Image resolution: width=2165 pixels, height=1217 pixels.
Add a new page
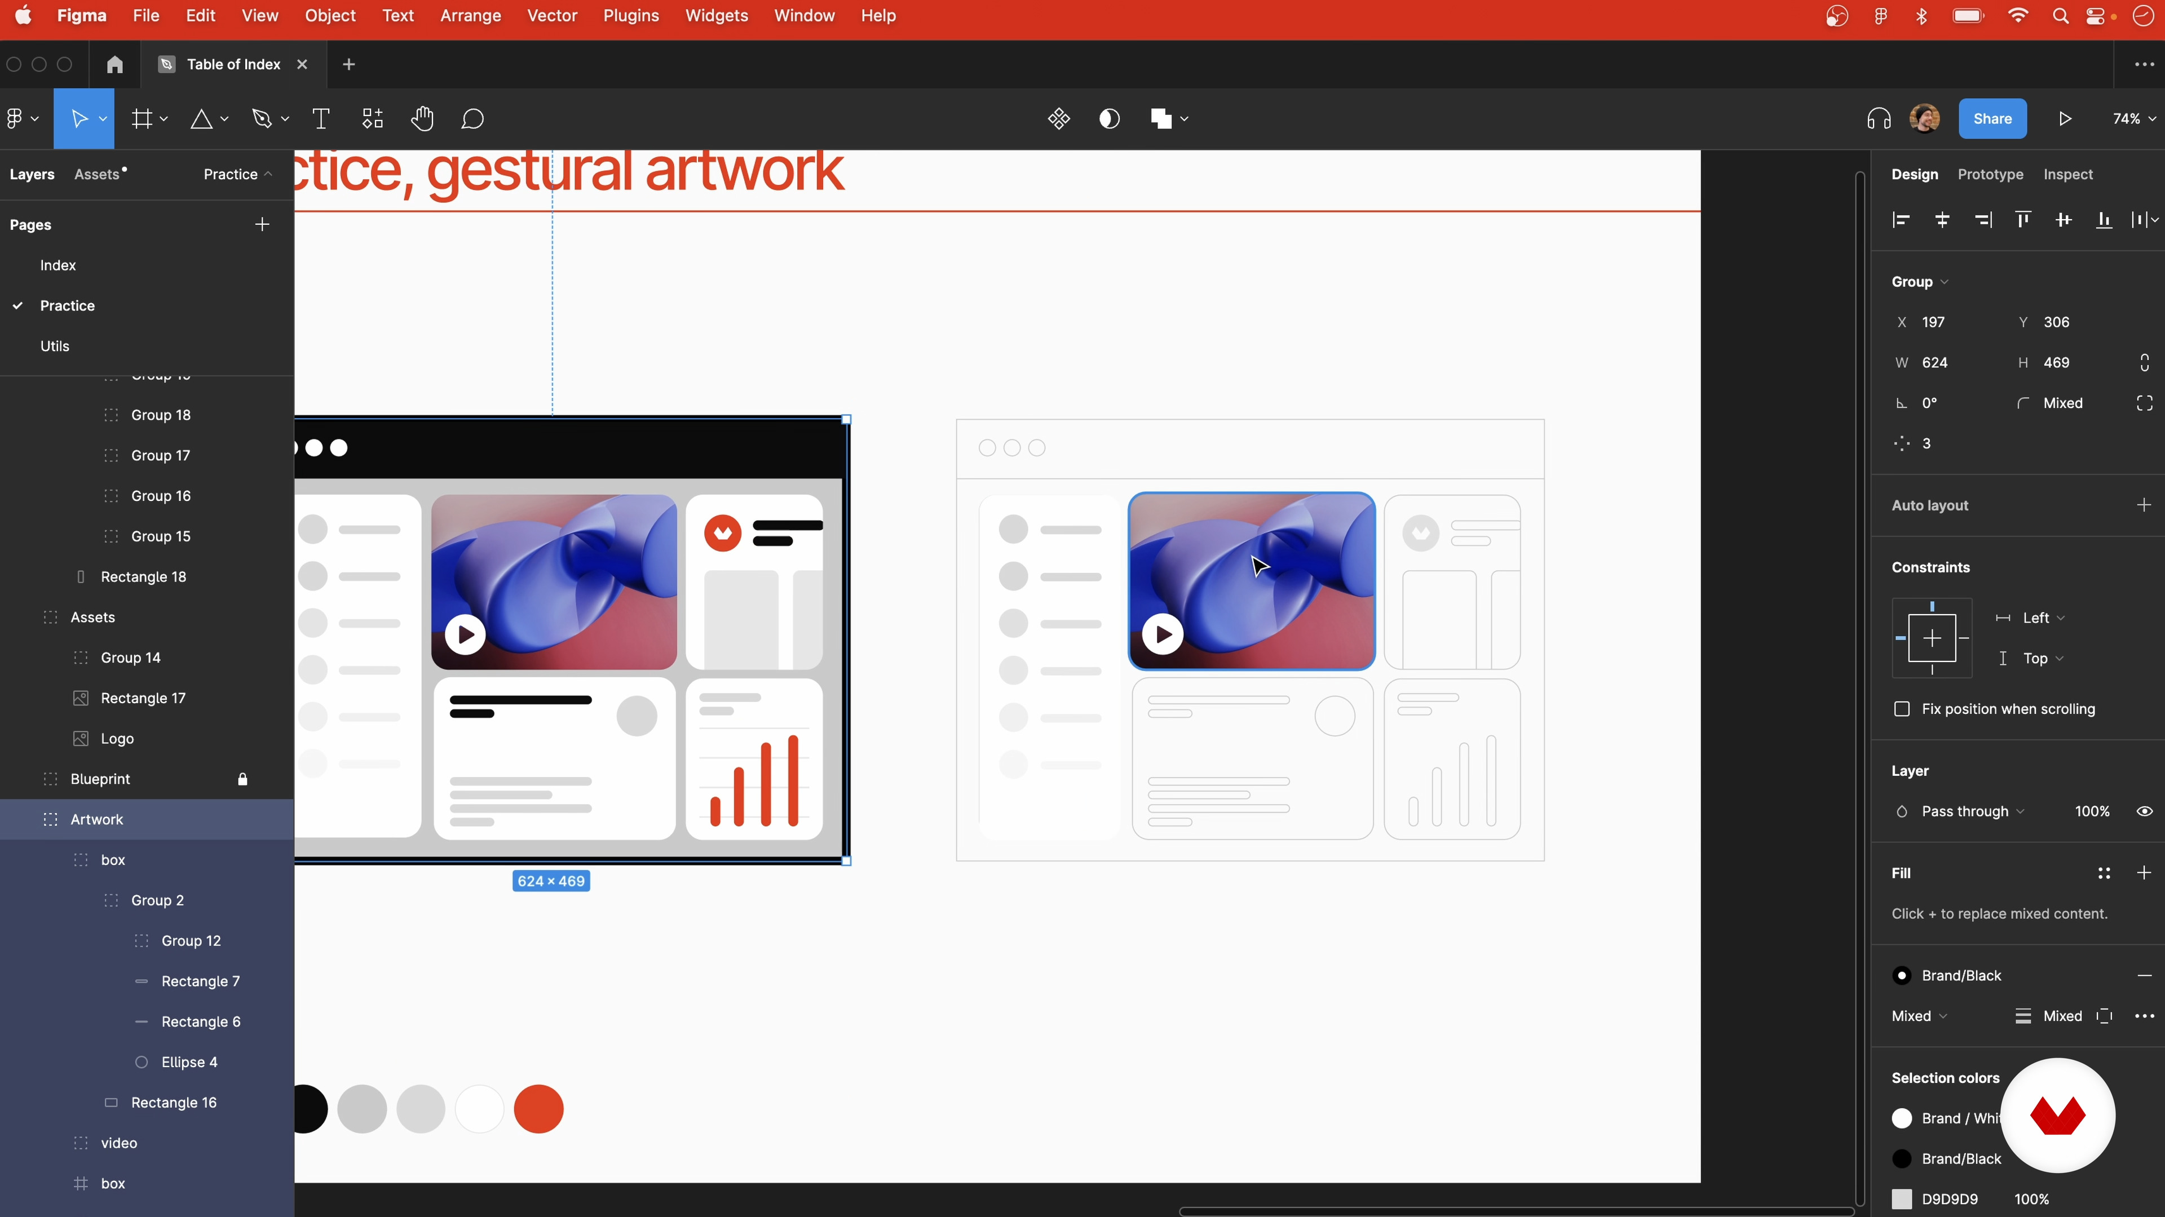coord(262,224)
